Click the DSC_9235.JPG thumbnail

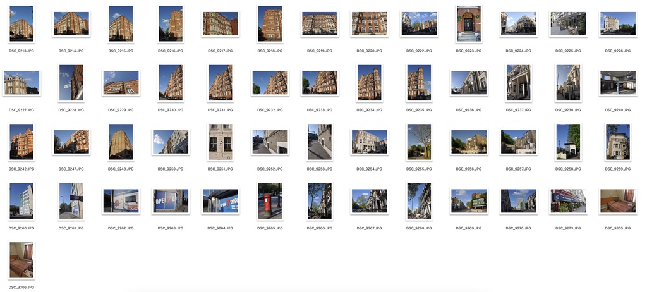click(419, 83)
